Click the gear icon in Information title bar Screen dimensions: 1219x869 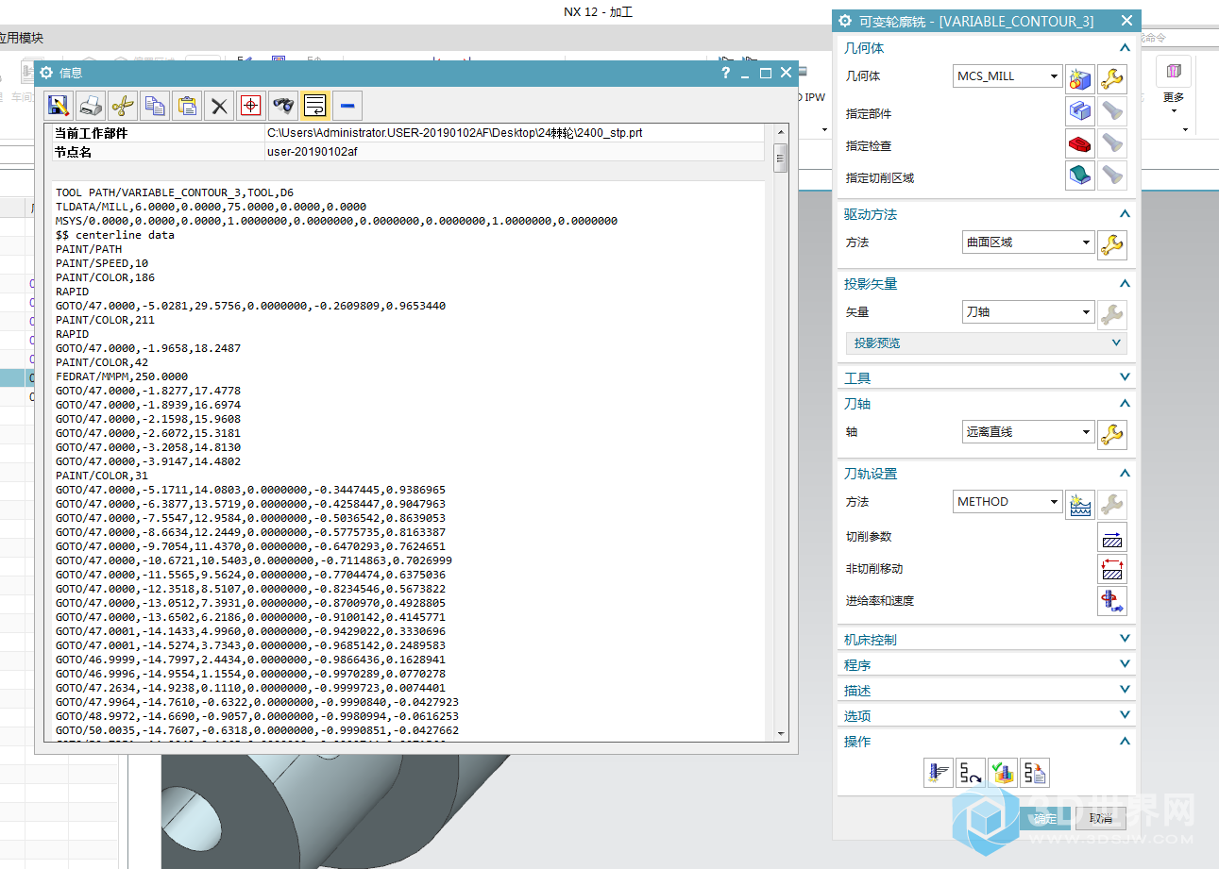pyautogui.click(x=46, y=73)
